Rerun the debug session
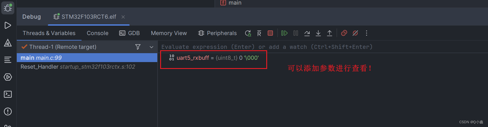The width and height of the screenshot is (488, 127). [248, 33]
